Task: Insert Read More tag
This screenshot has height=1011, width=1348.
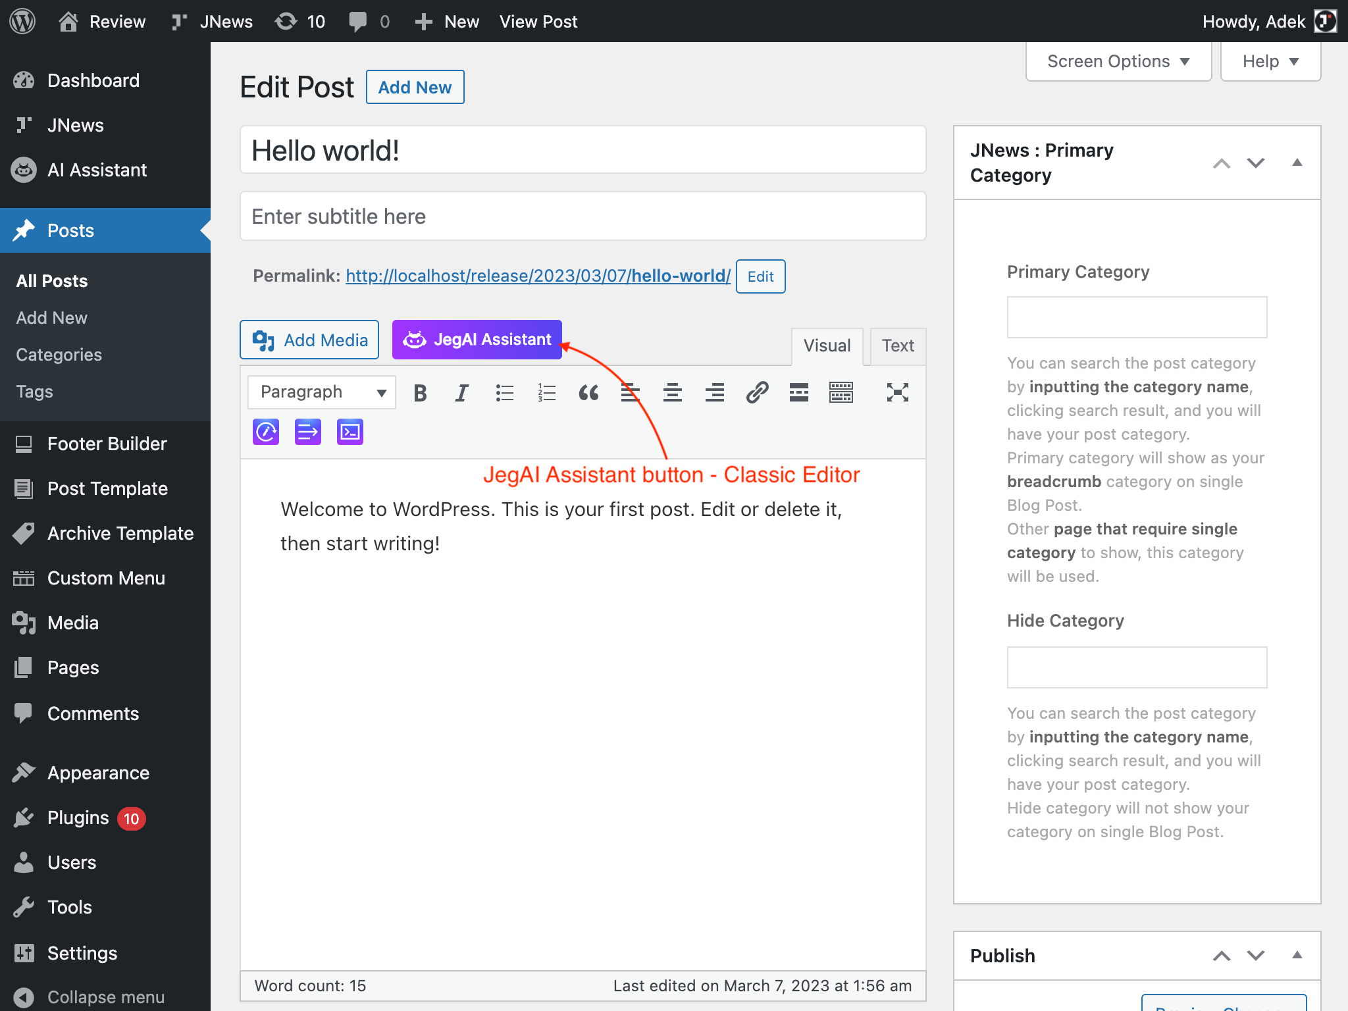Action: tap(799, 393)
